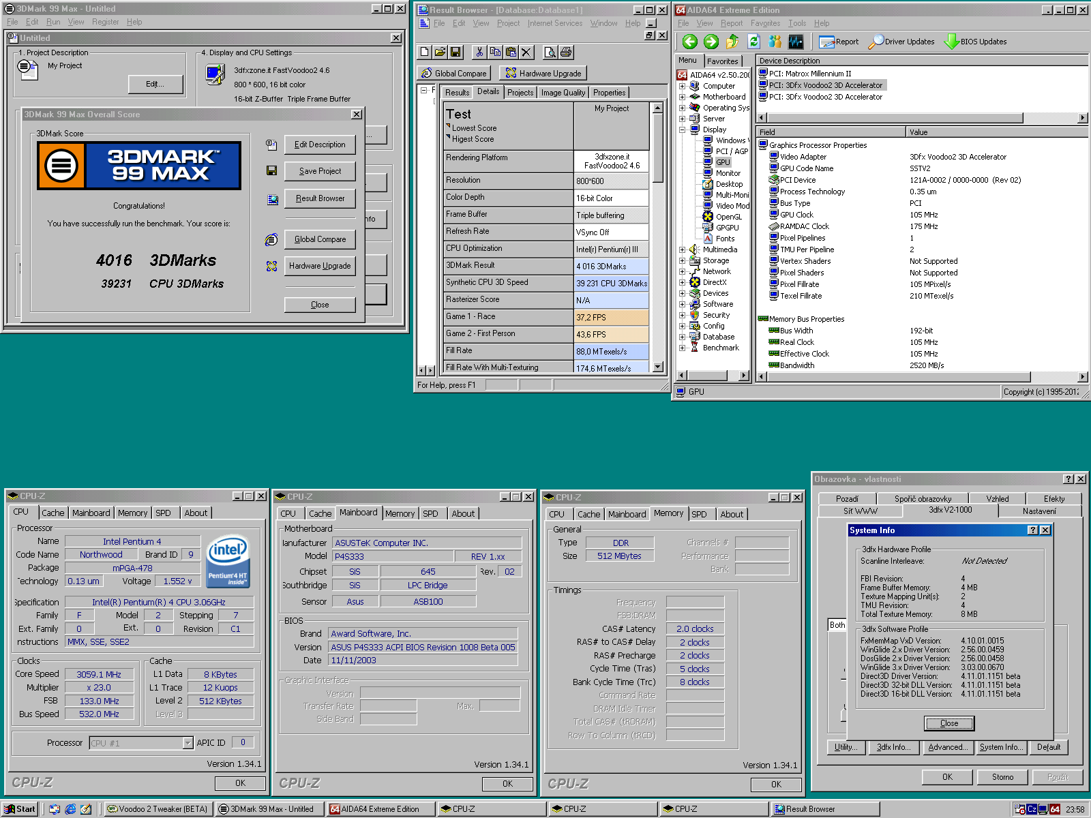Viewport: 1091px width, 818px height.
Task: Click scroll-down arrow in Result Browser details
Action: tap(658, 367)
